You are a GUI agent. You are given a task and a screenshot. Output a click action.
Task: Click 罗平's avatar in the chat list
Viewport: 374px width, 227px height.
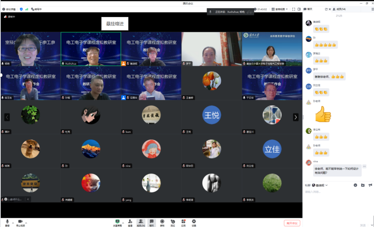pyautogui.click(x=309, y=71)
